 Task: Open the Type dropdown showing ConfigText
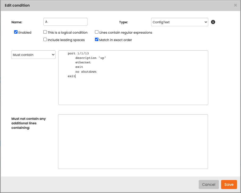click(179, 22)
